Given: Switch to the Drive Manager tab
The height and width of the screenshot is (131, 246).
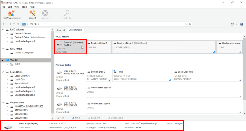Looking at the screenshot, I should (x=75, y=30).
